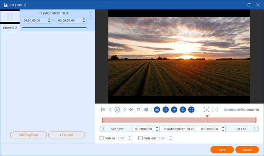Click the pink timeline bar near its middle
Viewport: 264px width, 156px height.
pyautogui.click(x=179, y=120)
